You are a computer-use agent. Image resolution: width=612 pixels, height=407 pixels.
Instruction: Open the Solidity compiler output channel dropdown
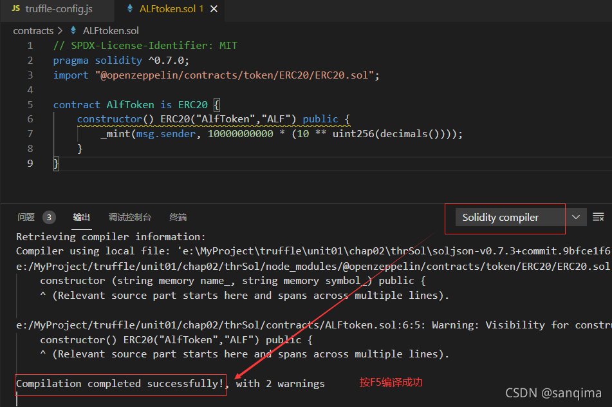521,217
